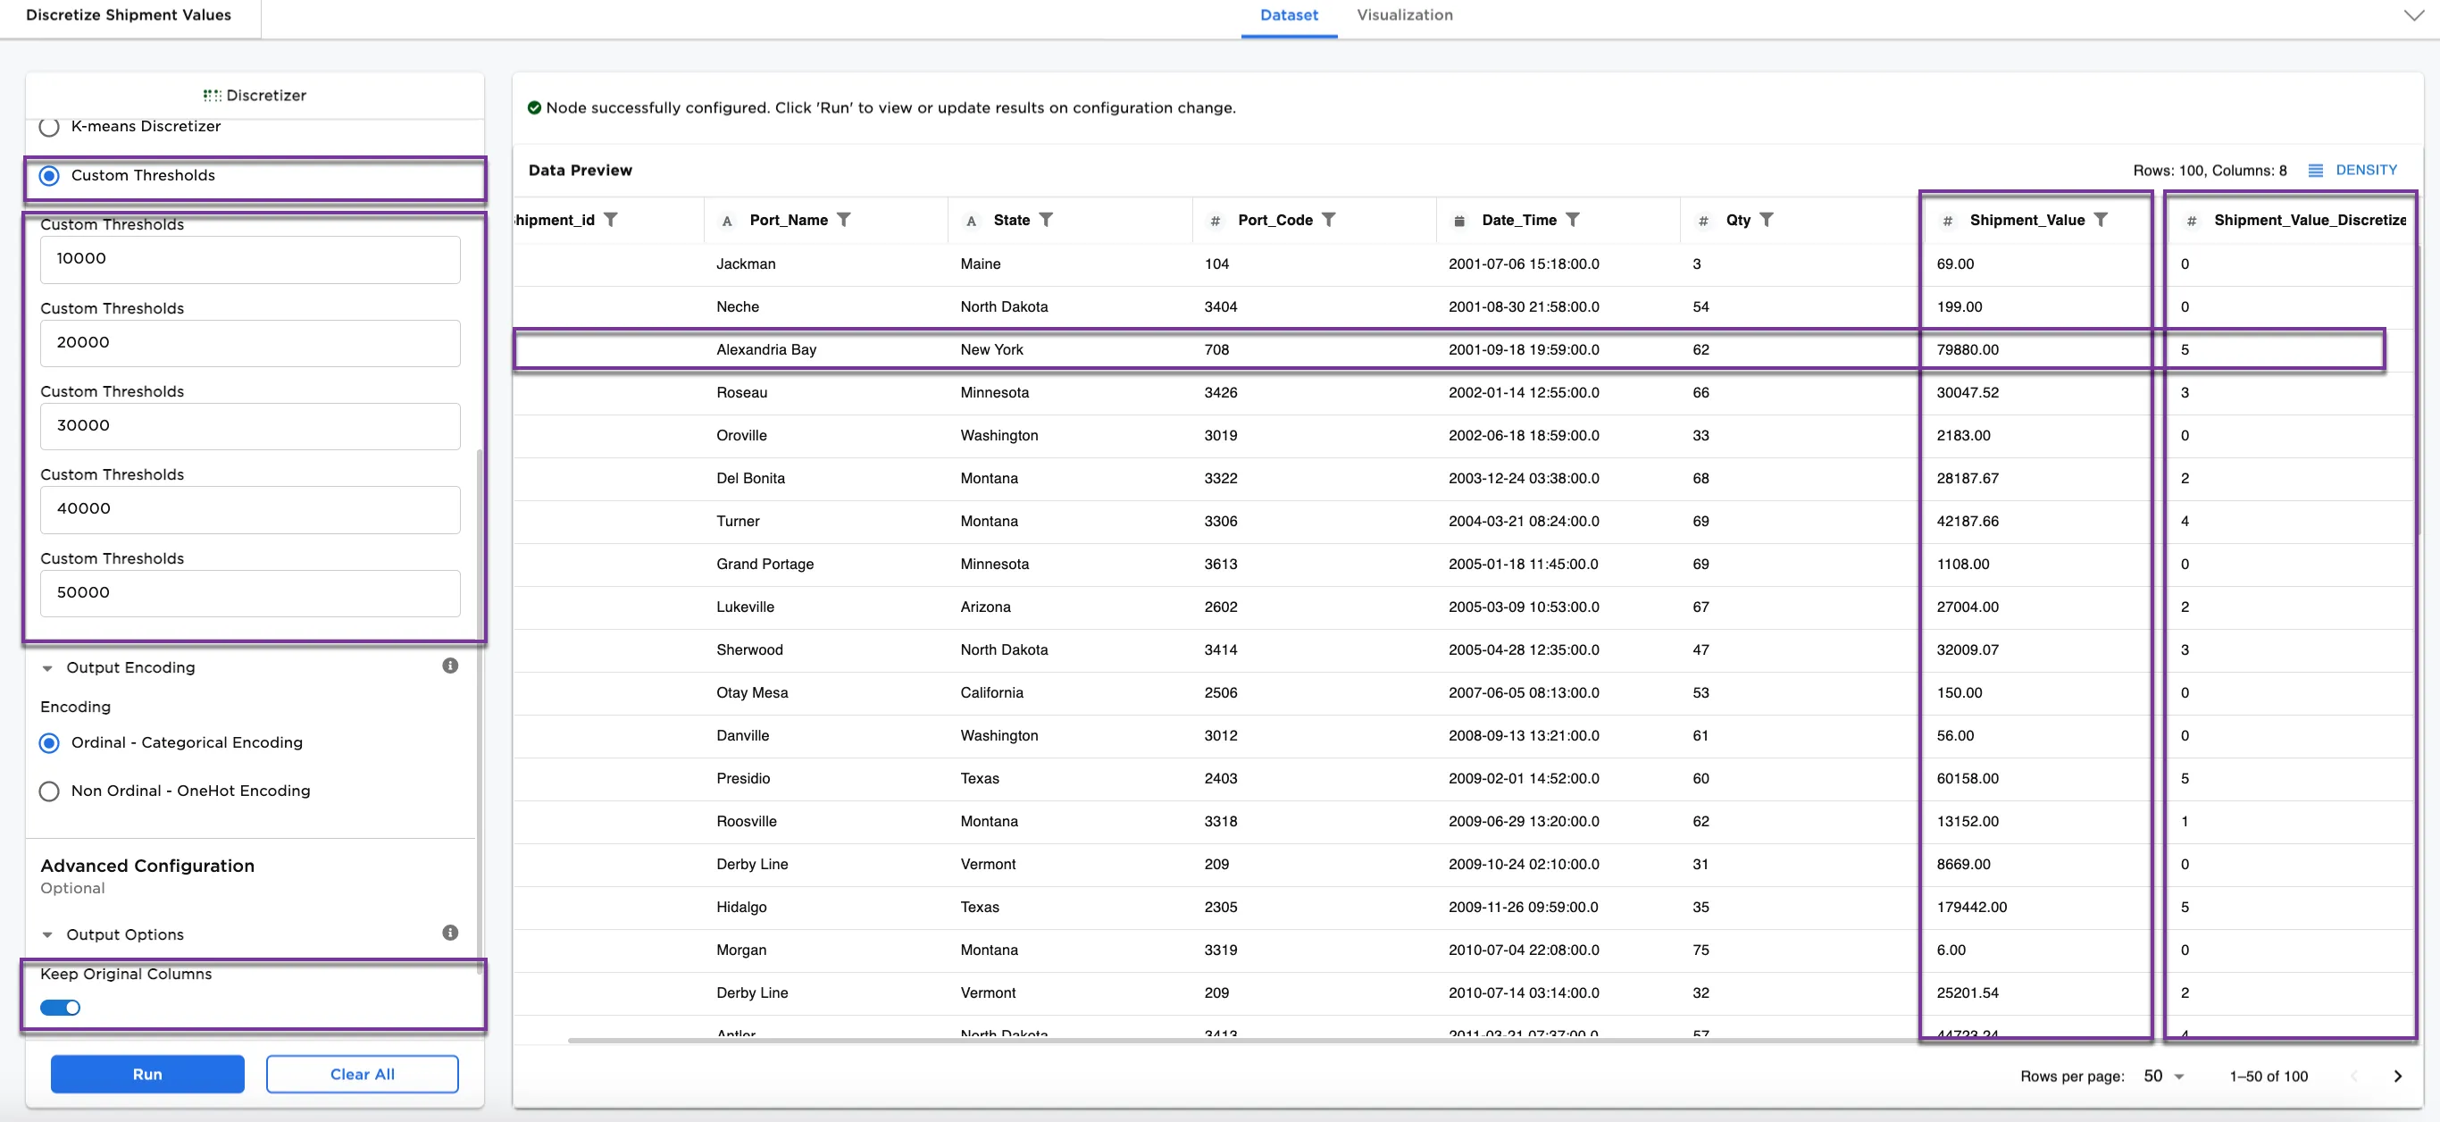Click the info icon next to Output Encoding
2440x1122 pixels.
point(450,666)
